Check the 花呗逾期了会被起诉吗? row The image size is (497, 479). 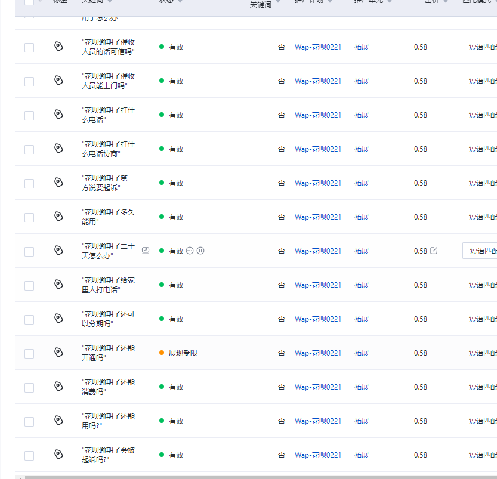(x=29, y=456)
